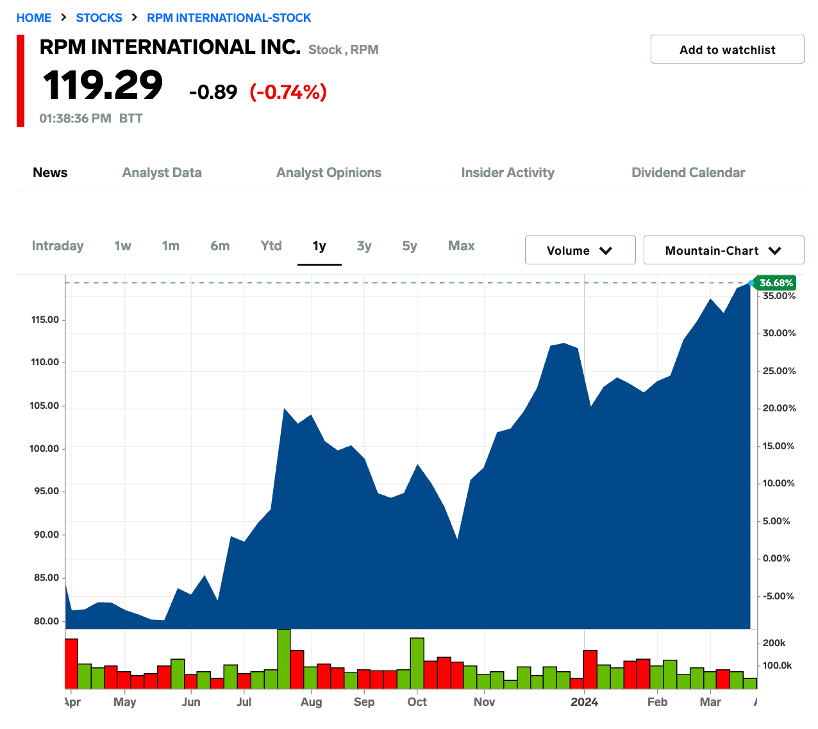Open the Dividend Calendar tab

(x=688, y=173)
